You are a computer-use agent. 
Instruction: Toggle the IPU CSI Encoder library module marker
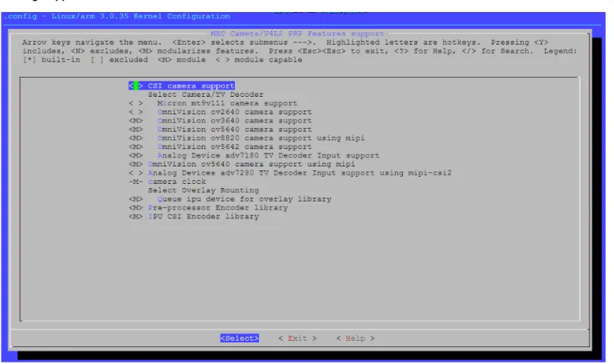(136, 216)
